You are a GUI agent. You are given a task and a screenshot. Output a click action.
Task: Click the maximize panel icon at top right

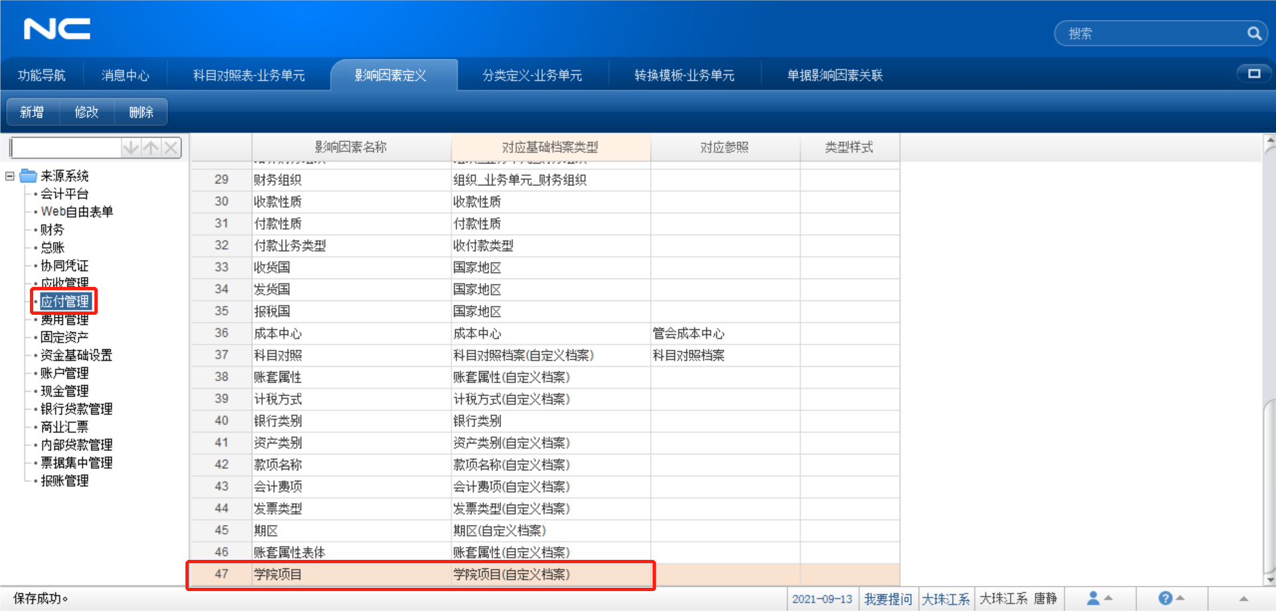click(x=1253, y=74)
